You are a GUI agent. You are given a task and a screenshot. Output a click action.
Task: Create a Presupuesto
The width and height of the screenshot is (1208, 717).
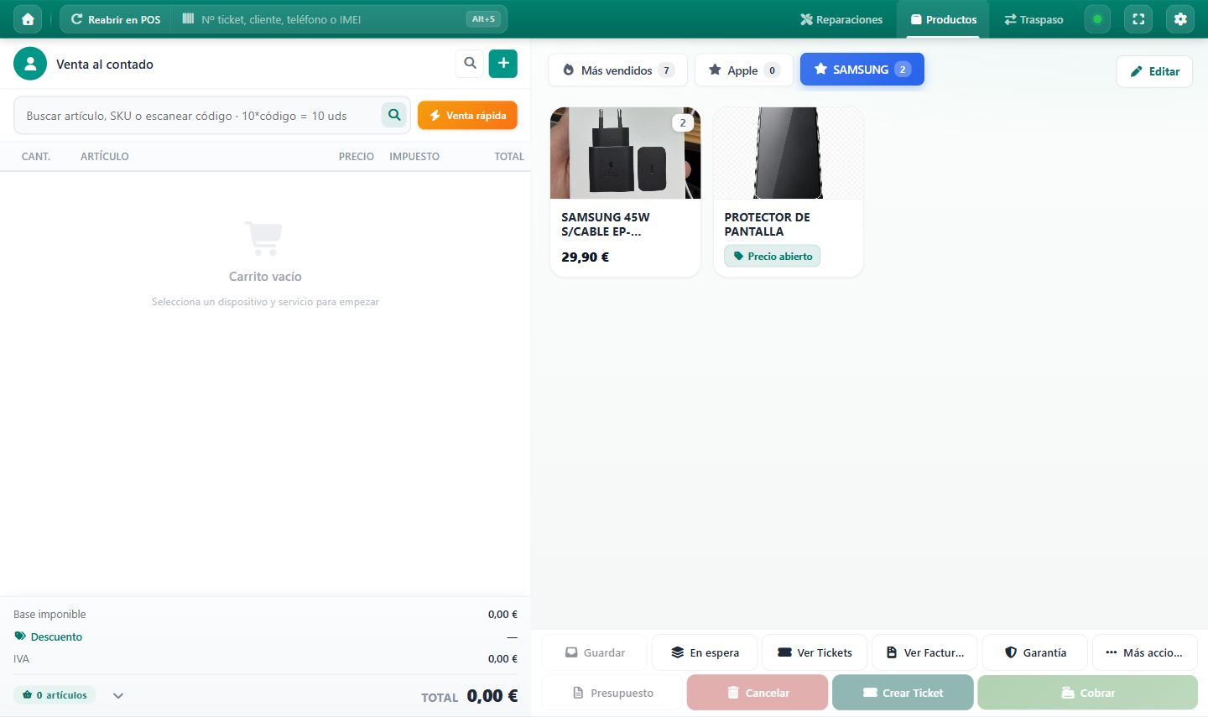[x=612, y=693]
